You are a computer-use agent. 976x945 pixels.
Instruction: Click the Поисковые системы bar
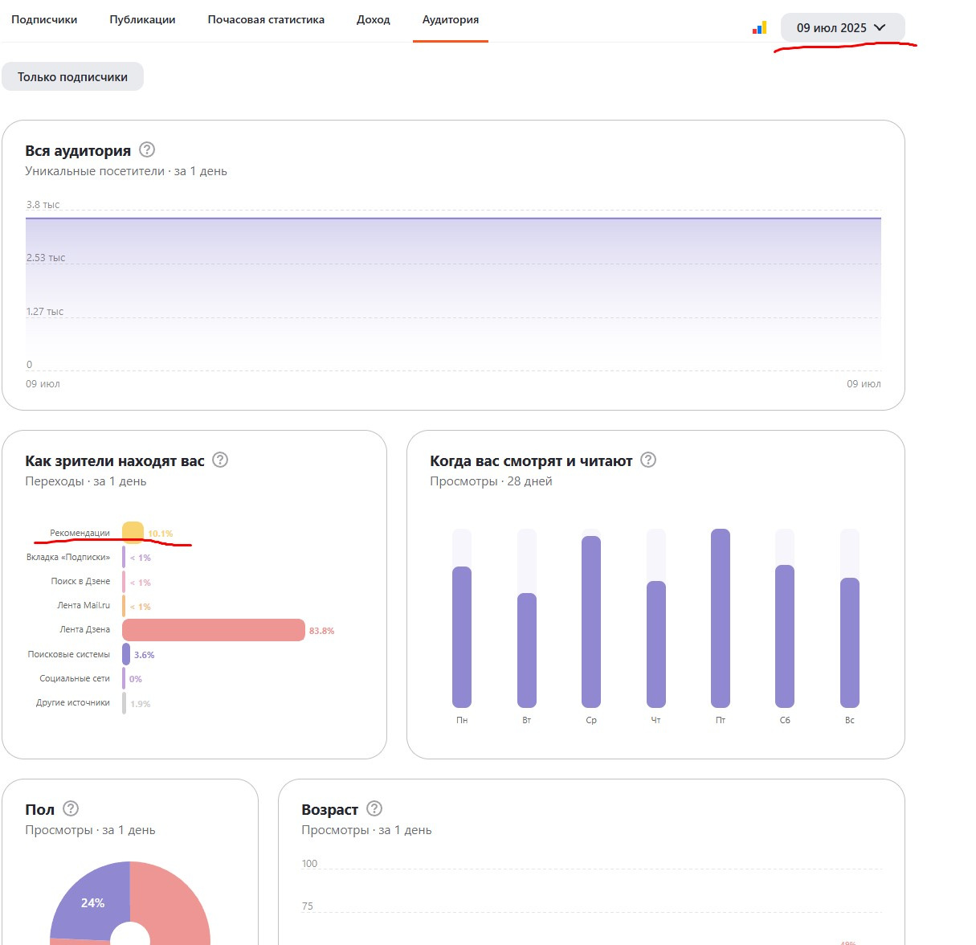(126, 654)
